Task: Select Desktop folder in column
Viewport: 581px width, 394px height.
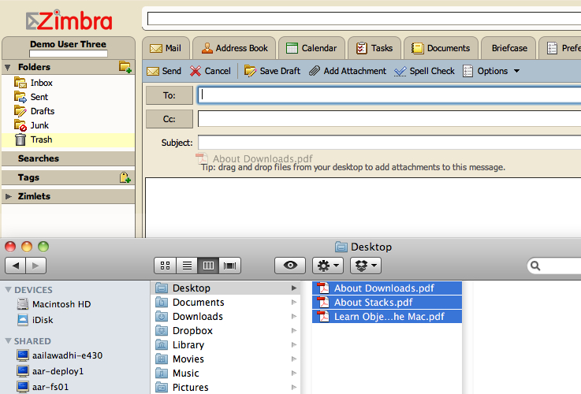Action: point(225,288)
